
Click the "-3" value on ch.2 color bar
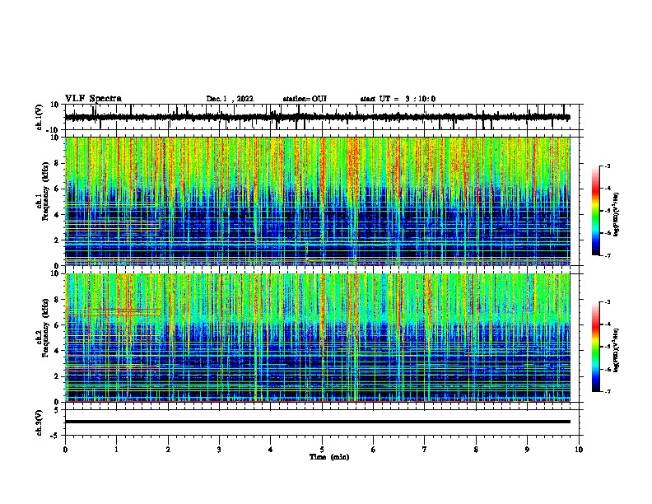coord(607,302)
